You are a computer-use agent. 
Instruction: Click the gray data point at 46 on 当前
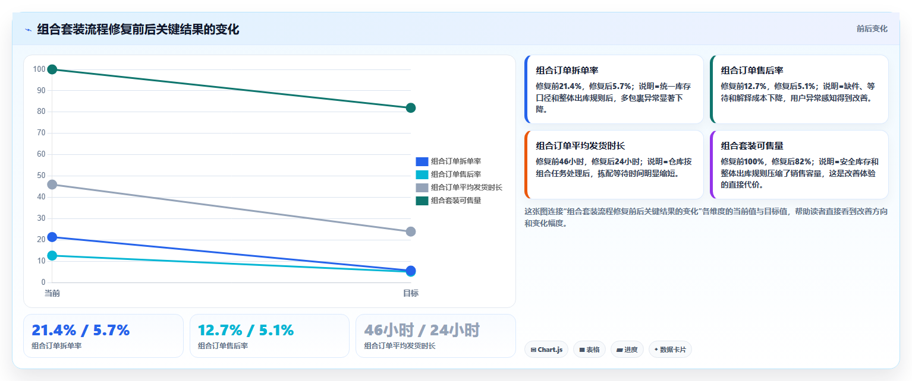pos(52,185)
